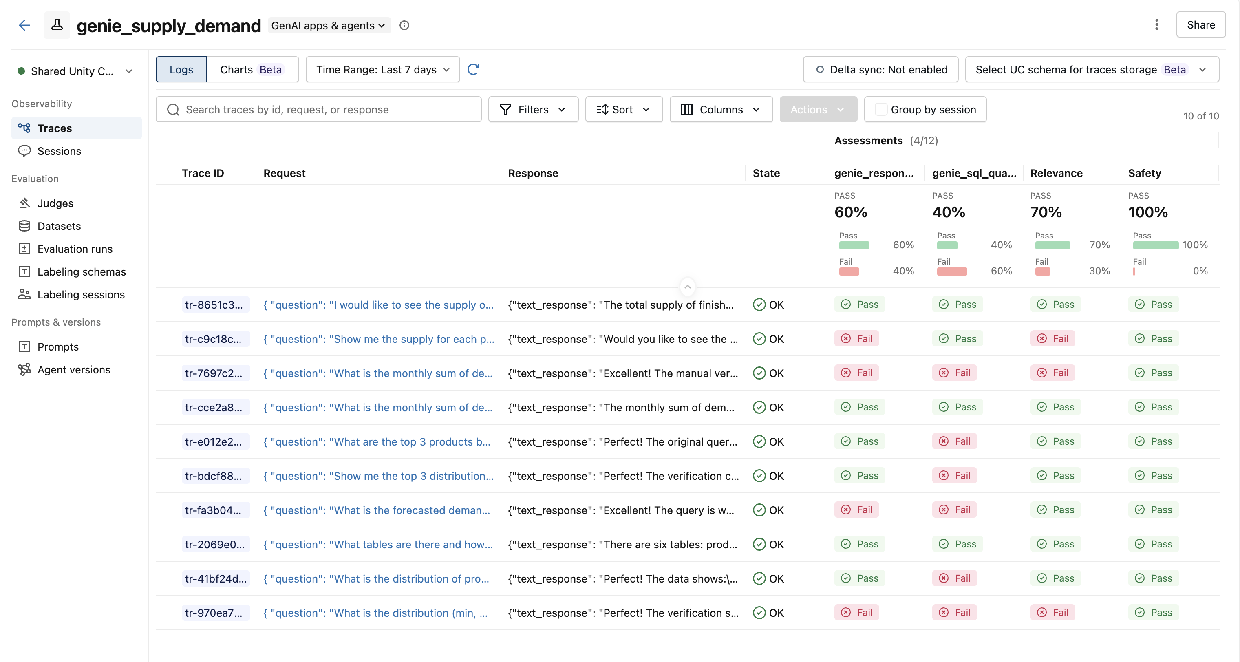
Task: Open the Traces section in sidebar
Action: pos(55,128)
